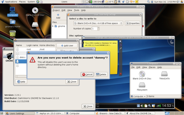184x115 pixels.
Task: Click the Home directory column header
Action: (47, 45)
